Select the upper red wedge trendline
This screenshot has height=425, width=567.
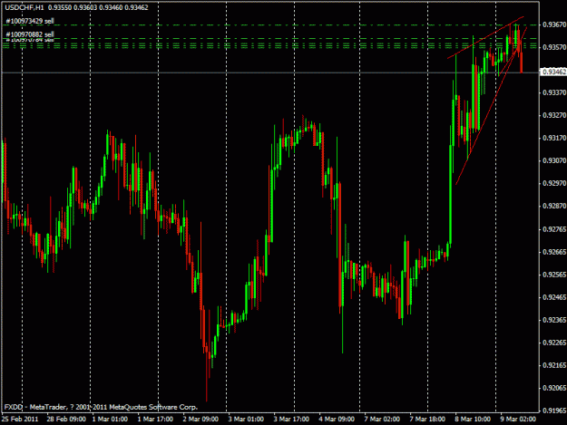(x=485, y=37)
